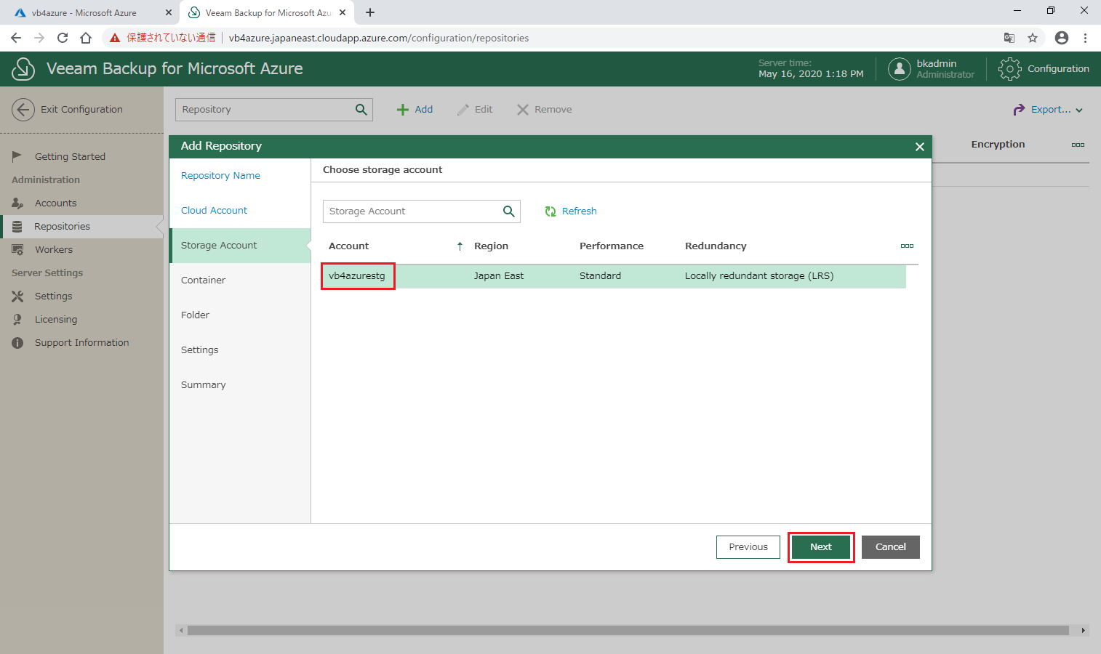The width and height of the screenshot is (1101, 654).
Task: Click the Veeam logo icon in header
Action: pos(23,69)
